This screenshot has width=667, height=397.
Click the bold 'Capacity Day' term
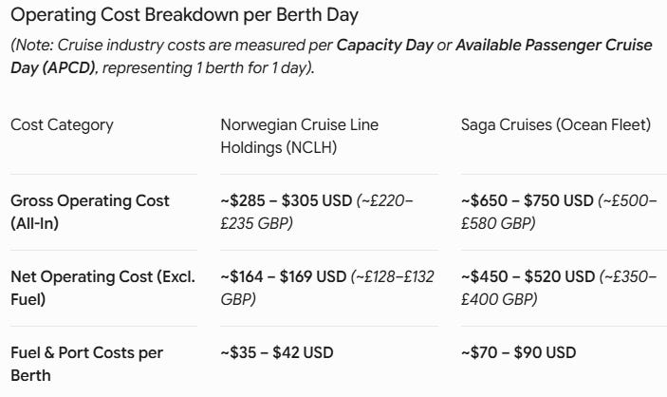click(384, 46)
